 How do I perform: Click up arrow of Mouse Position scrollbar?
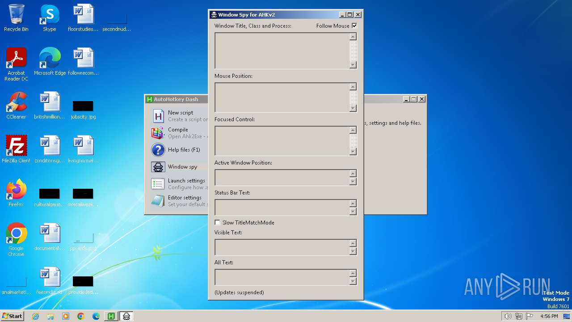(353, 87)
